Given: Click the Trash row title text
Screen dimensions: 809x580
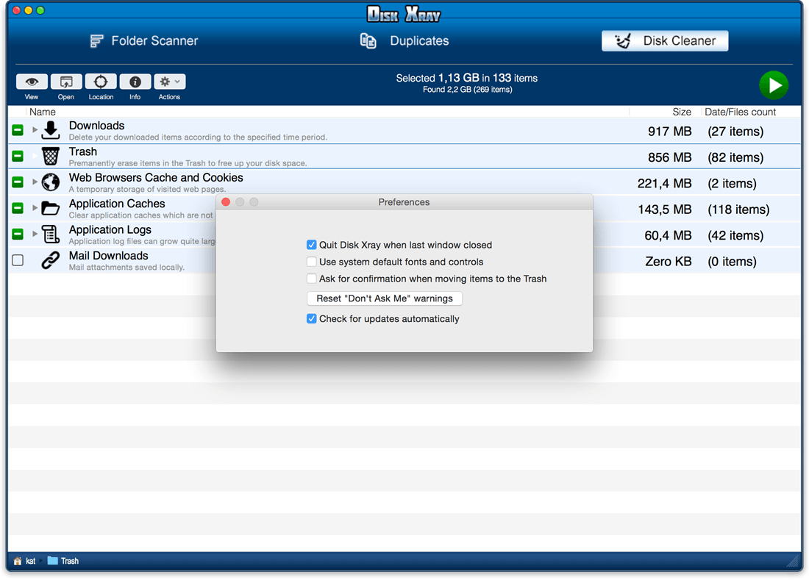Looking at the screenshot, I should (82, 151).
